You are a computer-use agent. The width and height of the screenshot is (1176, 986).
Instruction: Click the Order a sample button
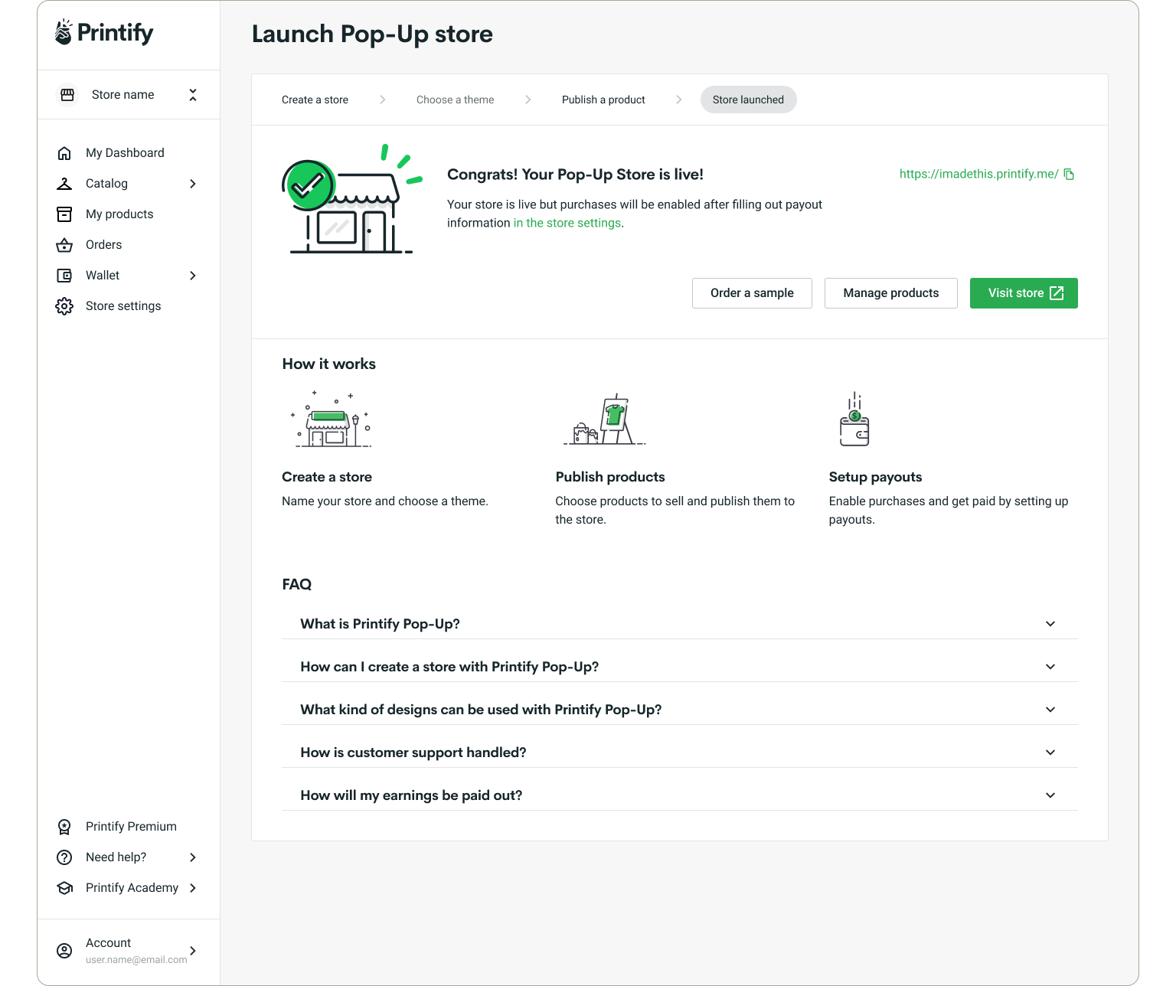[x=752, y=293]
